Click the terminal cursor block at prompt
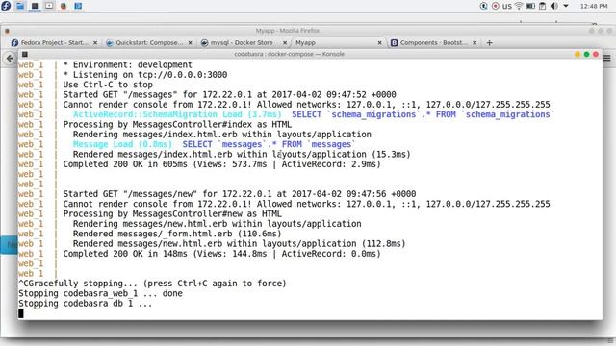616x346 pixels. coord(21,313)
